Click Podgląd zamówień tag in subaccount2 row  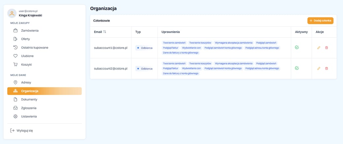coord(266,63)
